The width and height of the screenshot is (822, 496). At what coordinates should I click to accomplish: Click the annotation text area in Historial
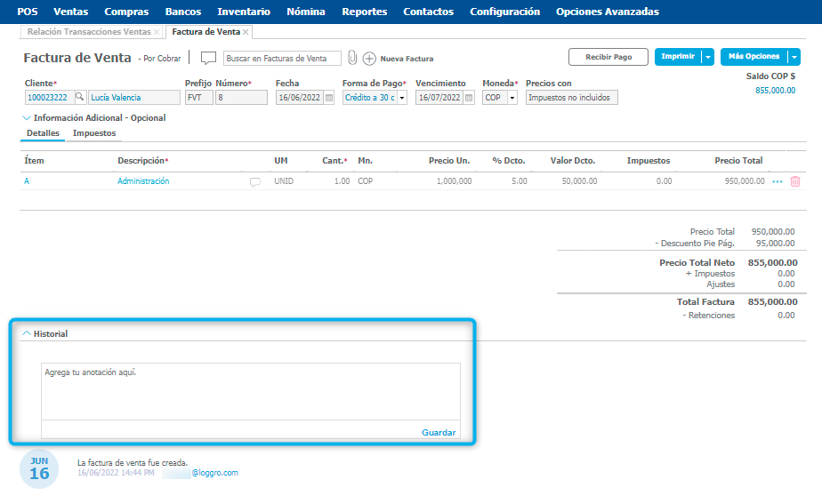pyautogui.click(x=250, y=391)
